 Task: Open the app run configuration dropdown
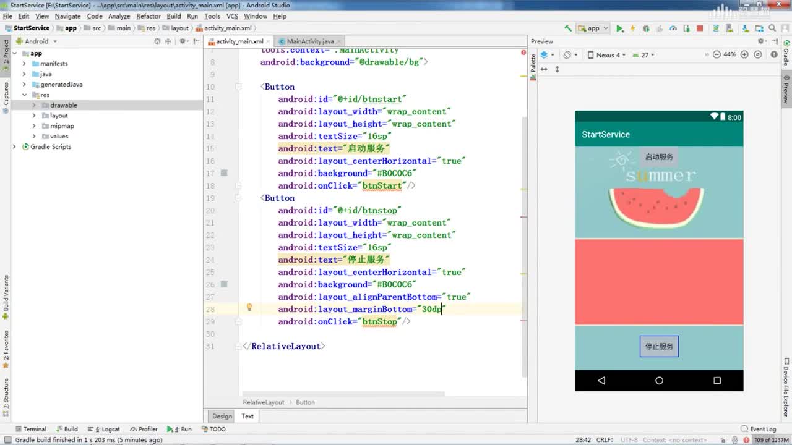[x=593, y=28]
